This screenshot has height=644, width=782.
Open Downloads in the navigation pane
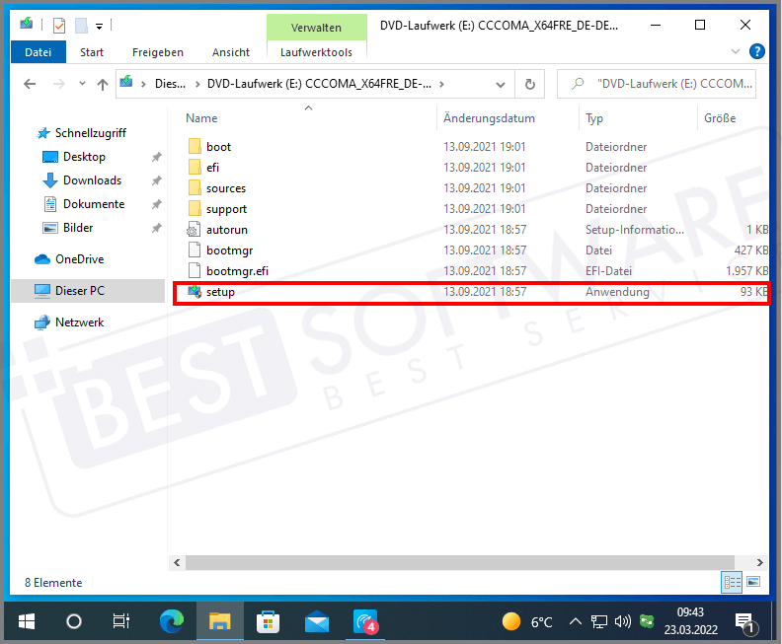coord(92,180)
